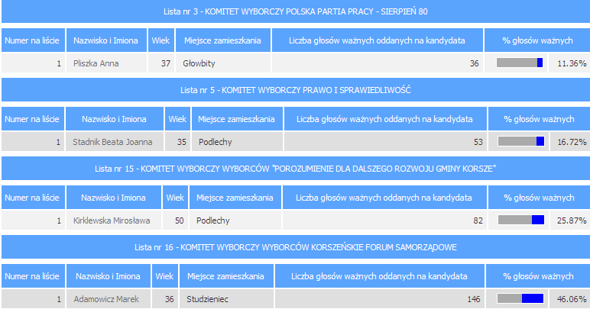This screenshot has height=309, width=590.
Task: Click residence Podlechy in Kirklewska Mirosława row
Action: click(x=213, y=220)
